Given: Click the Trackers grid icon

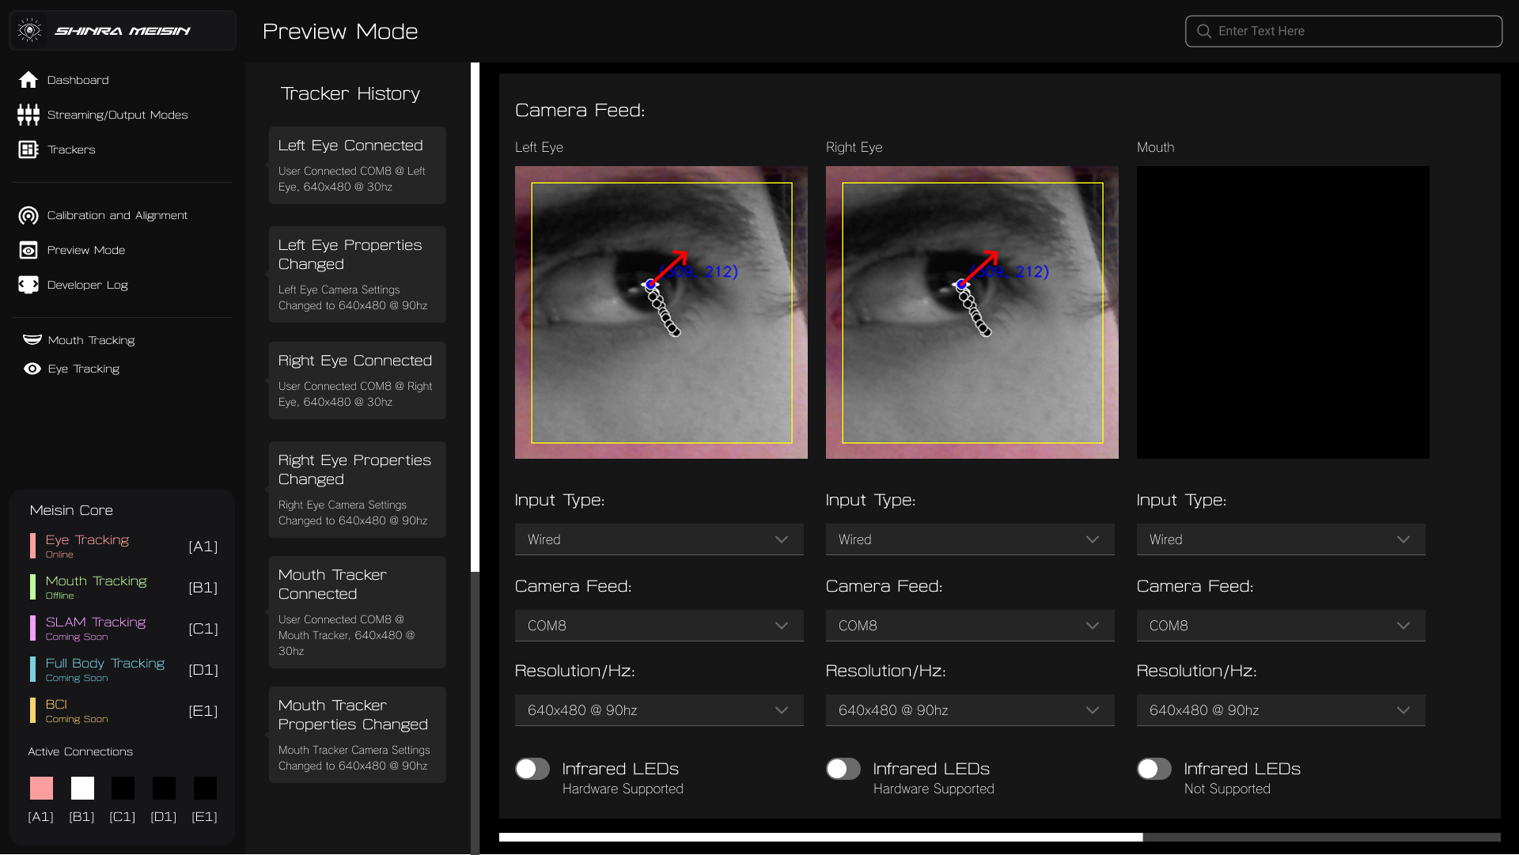Looking at the screenshot, I should [28, 149].
